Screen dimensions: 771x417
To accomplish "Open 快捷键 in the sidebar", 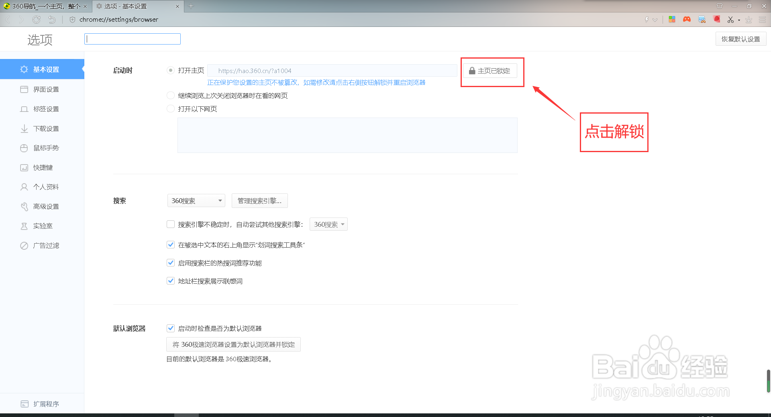I will (x=42, y=167).
